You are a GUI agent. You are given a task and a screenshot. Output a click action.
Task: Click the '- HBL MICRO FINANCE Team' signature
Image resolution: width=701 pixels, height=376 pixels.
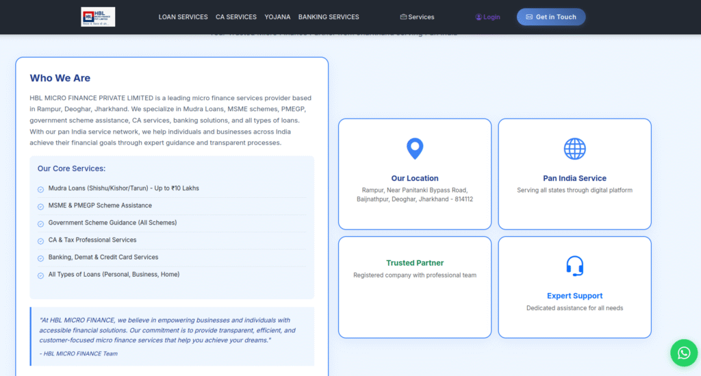[78, 353]
